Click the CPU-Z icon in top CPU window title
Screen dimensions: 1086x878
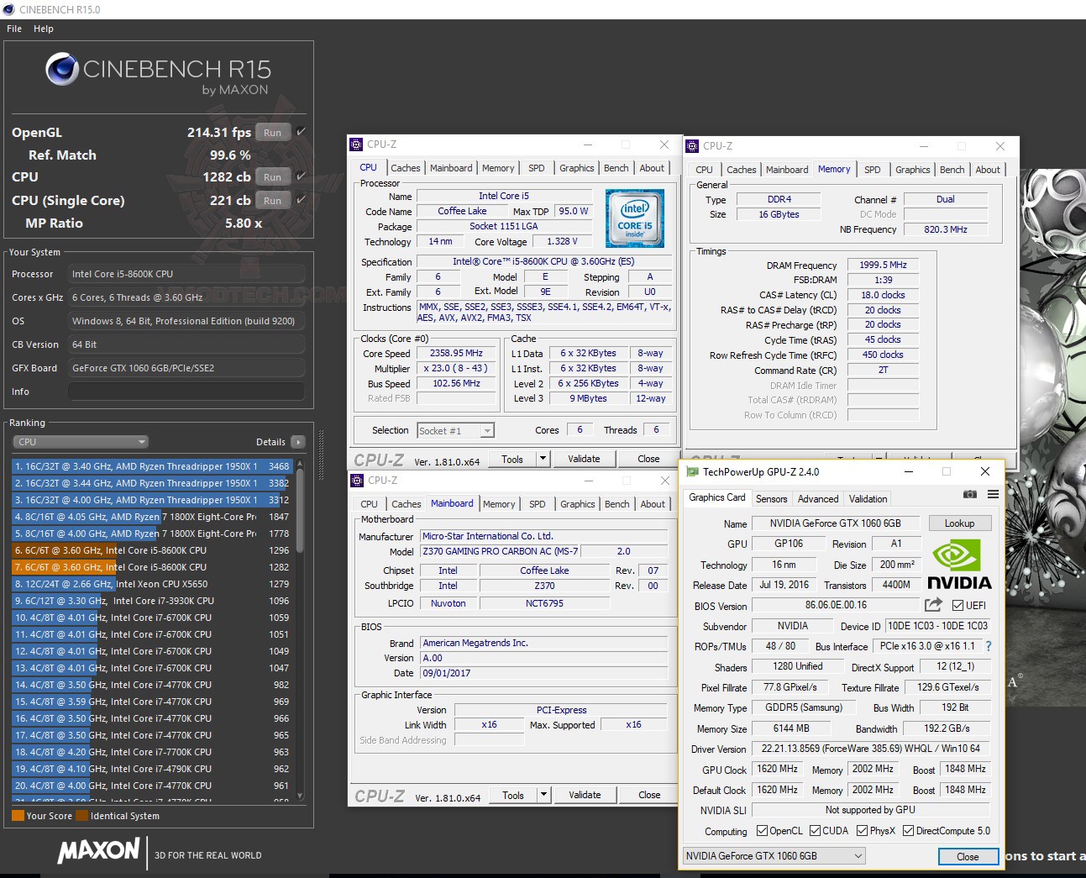(x=357, y=145)
